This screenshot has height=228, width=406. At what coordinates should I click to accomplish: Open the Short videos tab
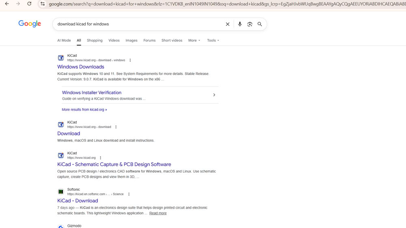172,40
